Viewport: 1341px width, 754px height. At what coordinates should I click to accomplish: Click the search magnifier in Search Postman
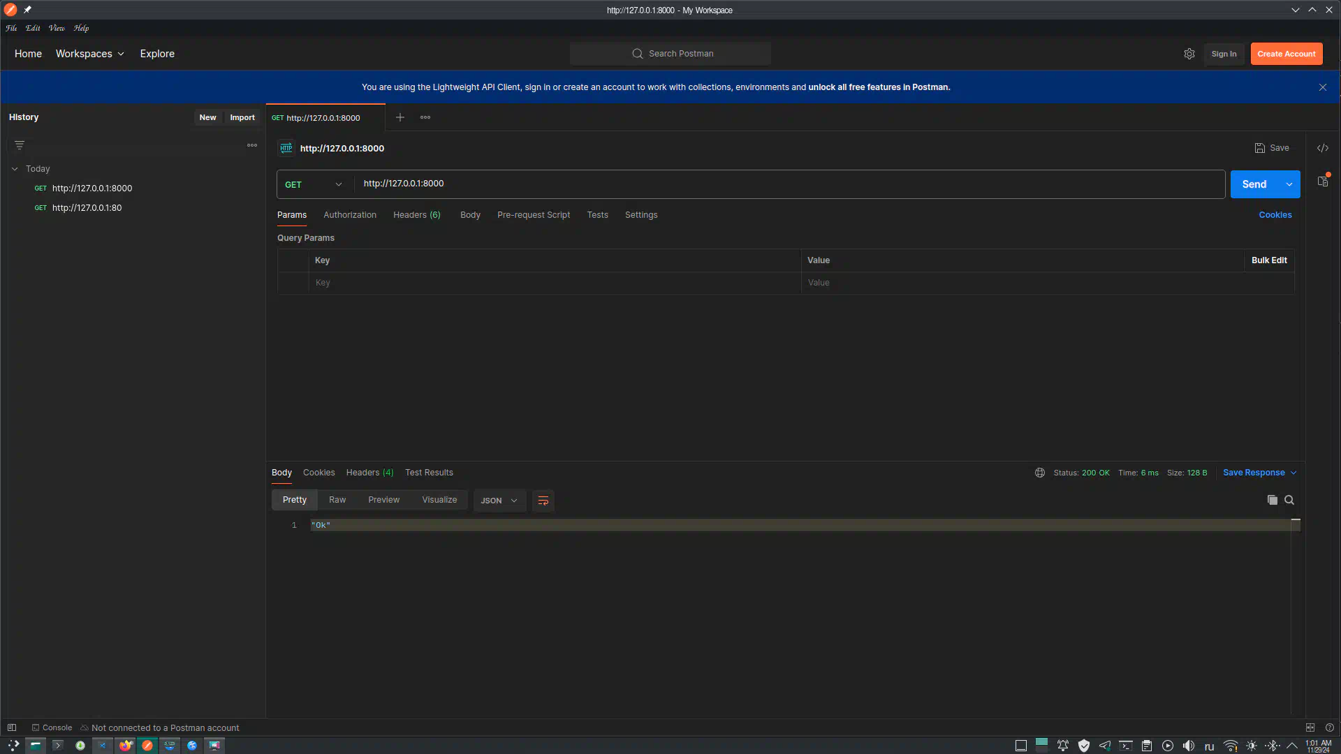click(637, 54)
